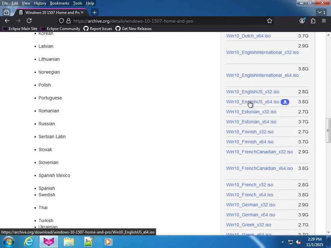Viewport: 331px width, 248px height.
Task: Open a new browser tab
Action: coord(95,13)
